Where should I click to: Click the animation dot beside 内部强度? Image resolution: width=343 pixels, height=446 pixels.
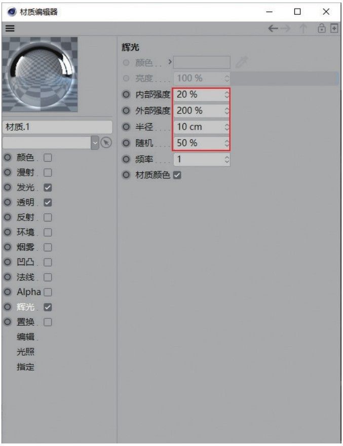(126, 94)
